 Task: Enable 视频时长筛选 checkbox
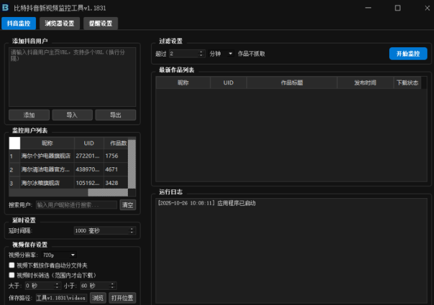pyautogui.click(x=11, y=275)
